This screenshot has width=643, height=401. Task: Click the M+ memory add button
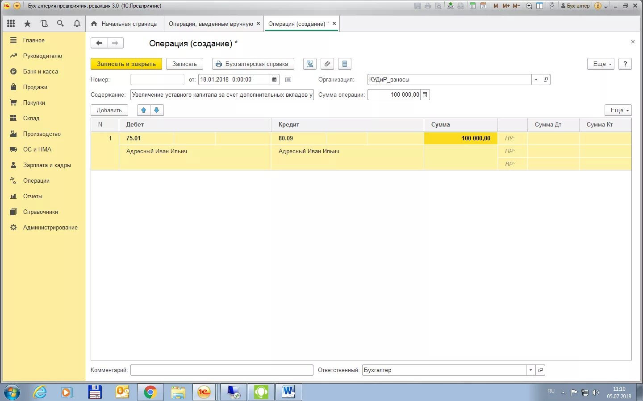click(506, 6)
